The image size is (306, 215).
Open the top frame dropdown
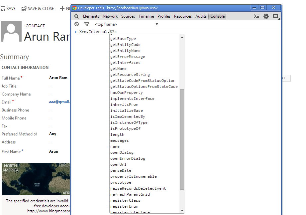(x=127, y=24)
